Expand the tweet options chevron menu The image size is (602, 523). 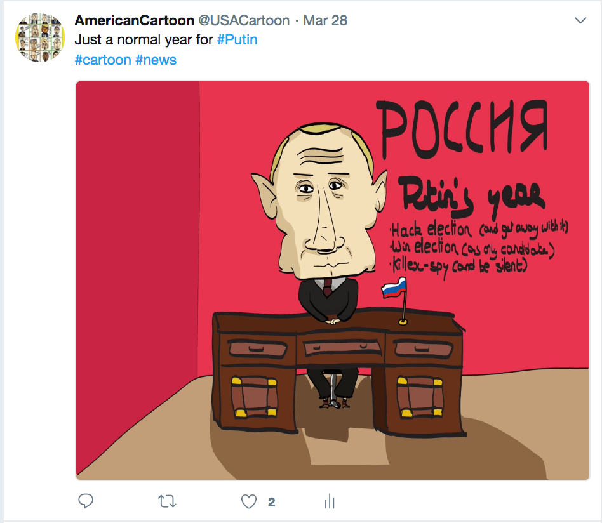point(580,20)
